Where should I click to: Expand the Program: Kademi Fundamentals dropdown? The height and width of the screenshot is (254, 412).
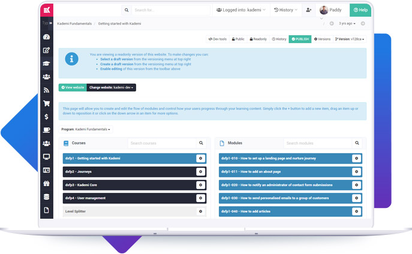(x=86, y=129)
